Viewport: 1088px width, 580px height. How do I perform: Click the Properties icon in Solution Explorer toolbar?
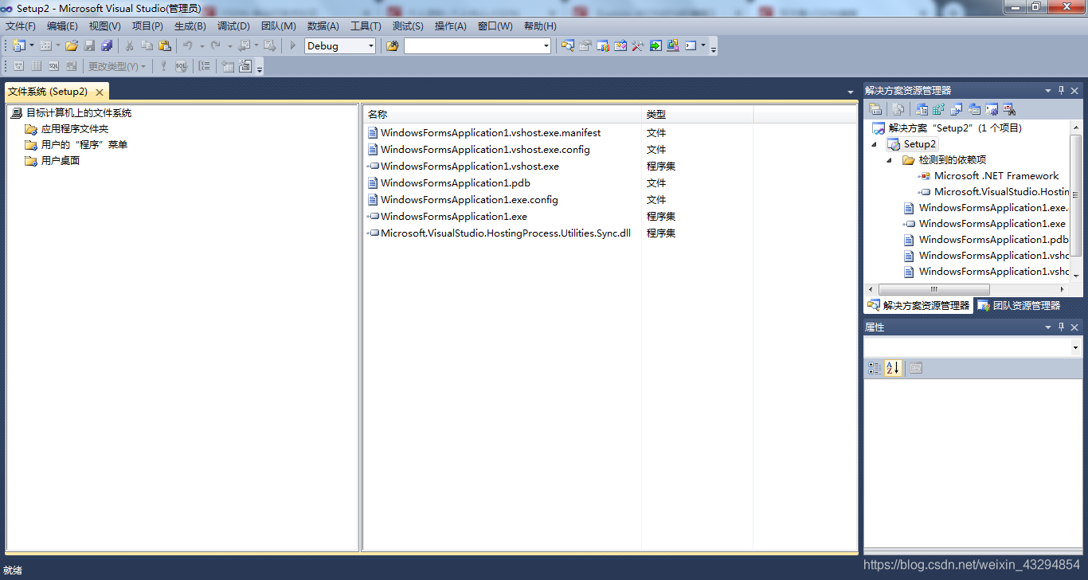coord(875,109)
